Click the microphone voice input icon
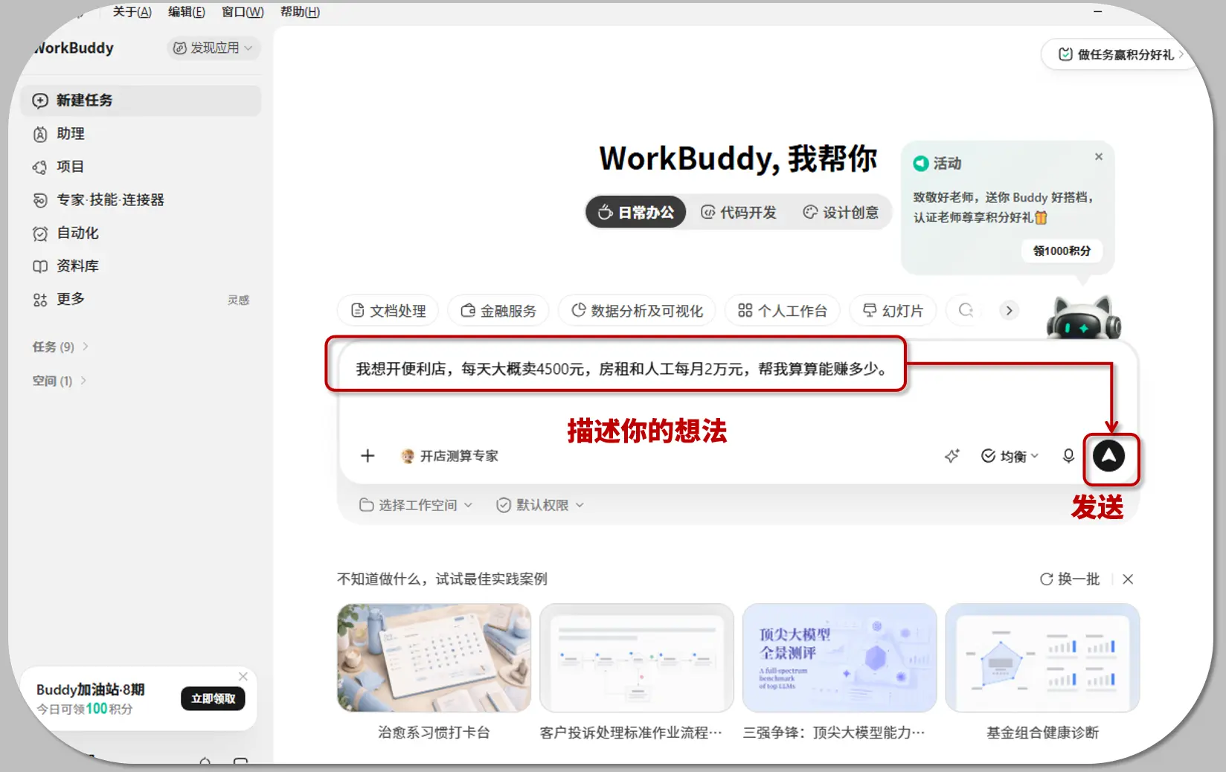 point(1068,456)
